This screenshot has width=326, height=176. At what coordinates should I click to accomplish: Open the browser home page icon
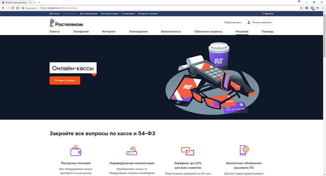[17, 8]
